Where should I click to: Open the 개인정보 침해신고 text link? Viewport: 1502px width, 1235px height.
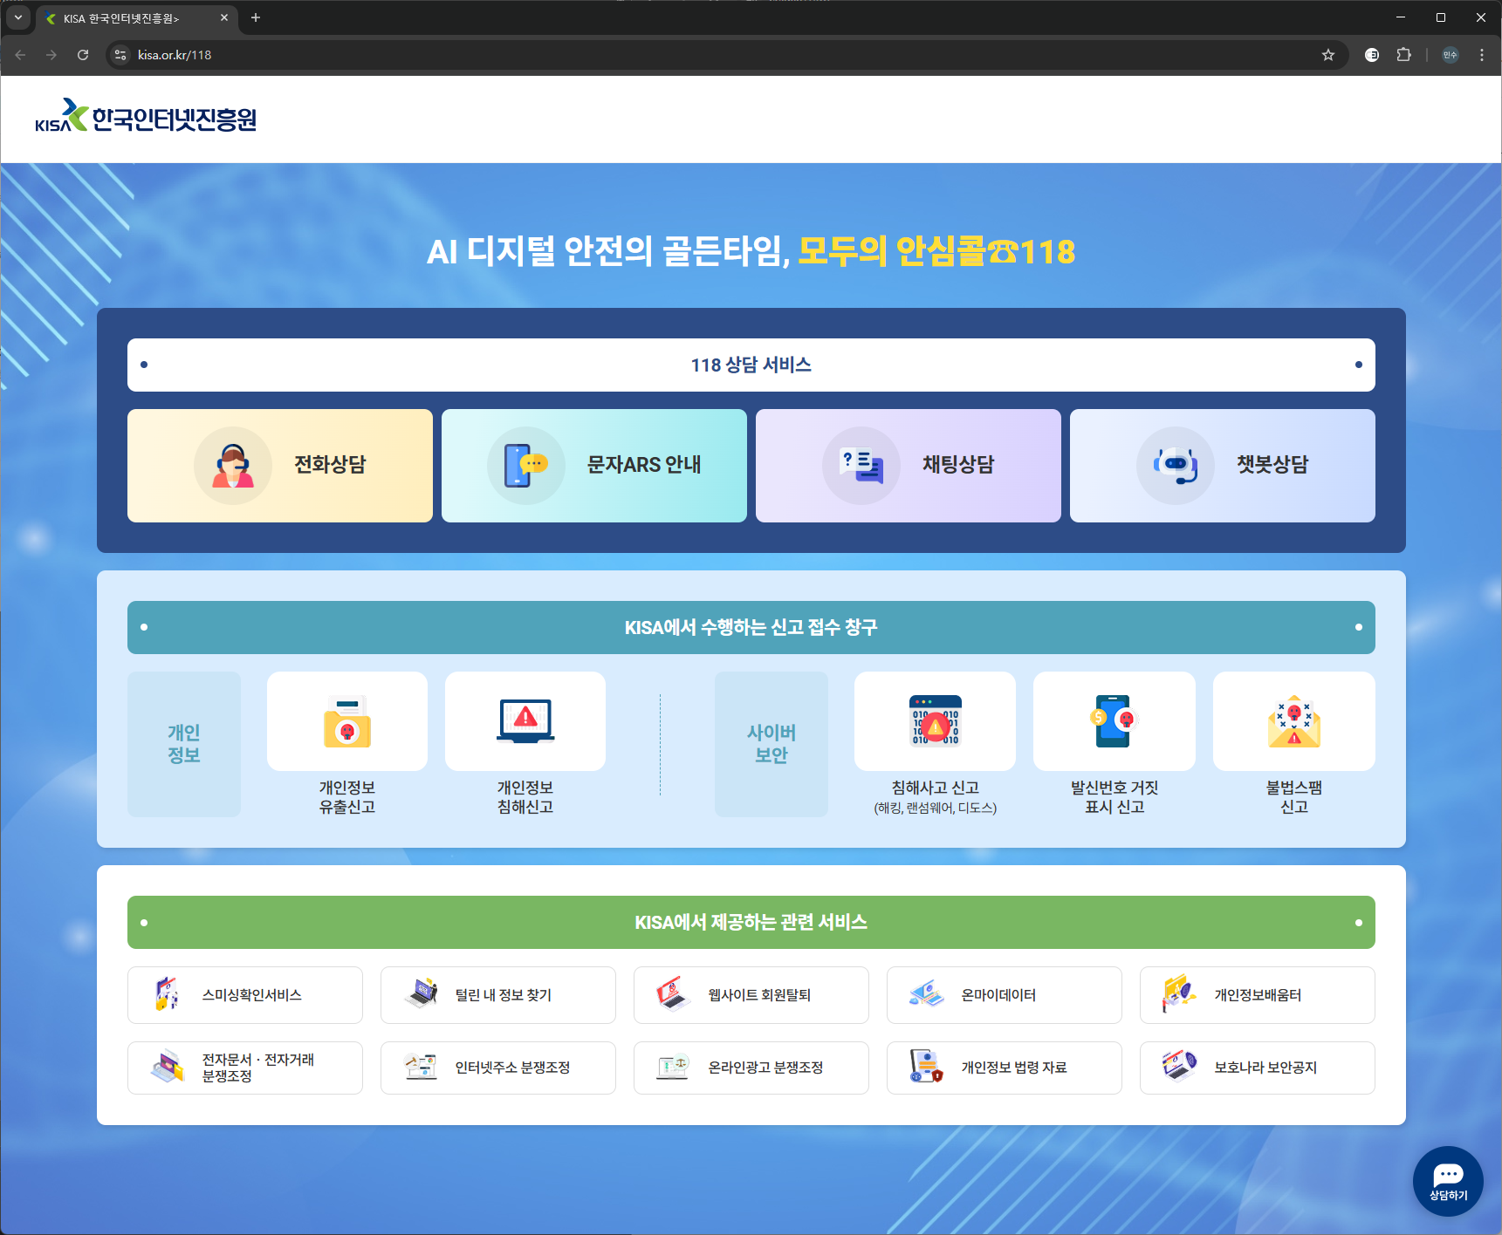(525, 797)
